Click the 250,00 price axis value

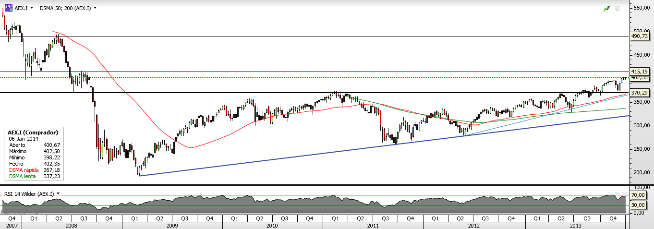click(x=641, y=149)
